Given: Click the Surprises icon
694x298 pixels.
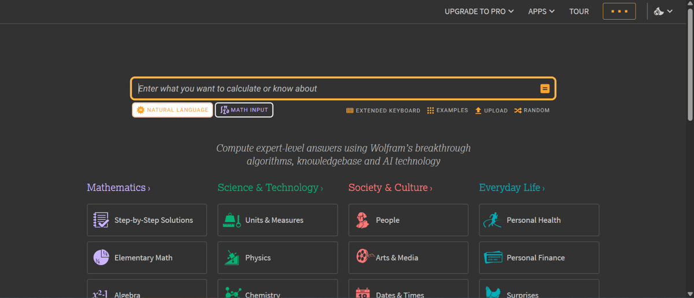Looking at the screenshot, I should (x=493, y=293).
